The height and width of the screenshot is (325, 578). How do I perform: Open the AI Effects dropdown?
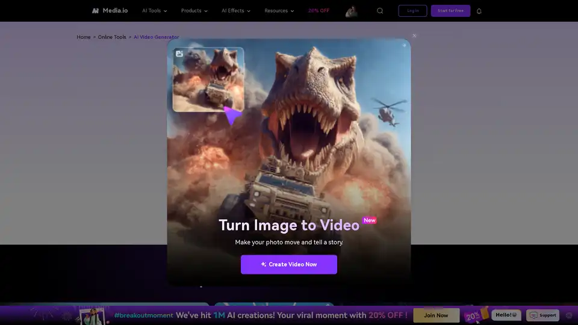click(x=235, y=11)
